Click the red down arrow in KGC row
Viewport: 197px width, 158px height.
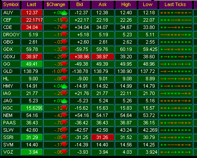(x=65, y=108)
